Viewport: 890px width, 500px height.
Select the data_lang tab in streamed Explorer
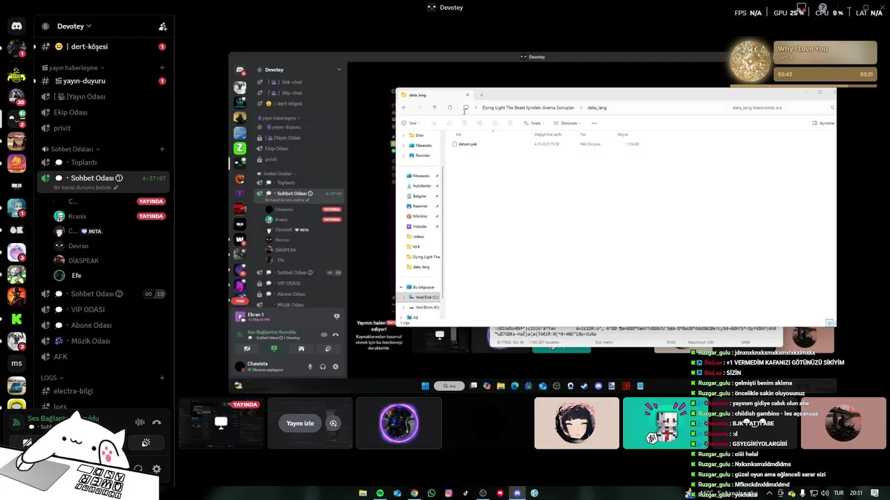click(435, 94)
